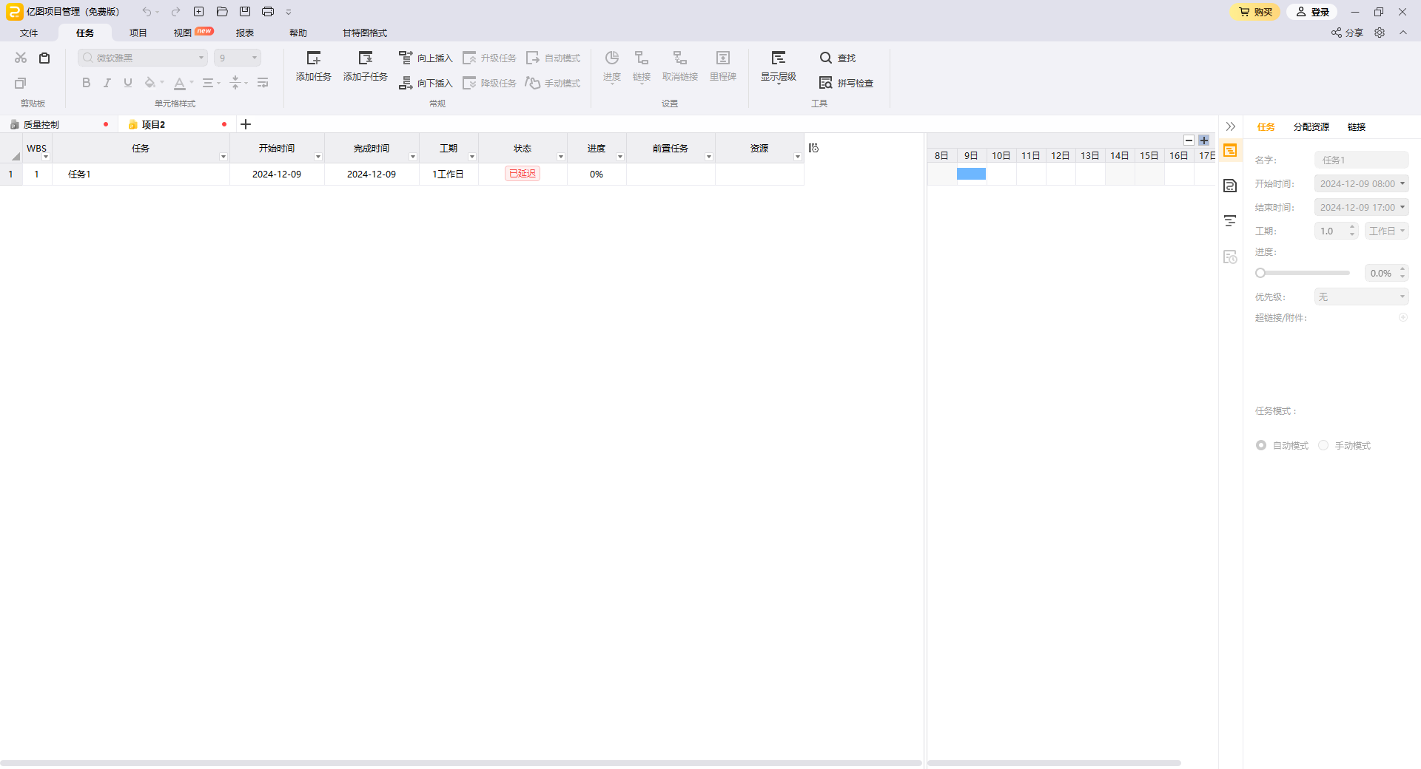Open the 任务 column filter dropdown
The image size is (1421, 769).
224,157
